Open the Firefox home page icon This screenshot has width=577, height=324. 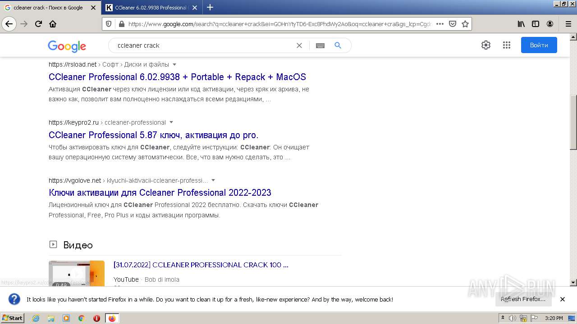(53, 24)
